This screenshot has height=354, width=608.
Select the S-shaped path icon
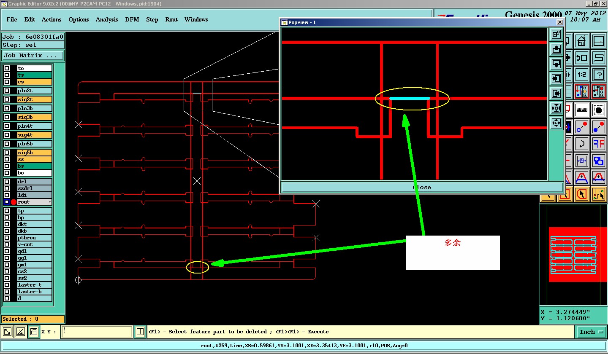[598, 58]
